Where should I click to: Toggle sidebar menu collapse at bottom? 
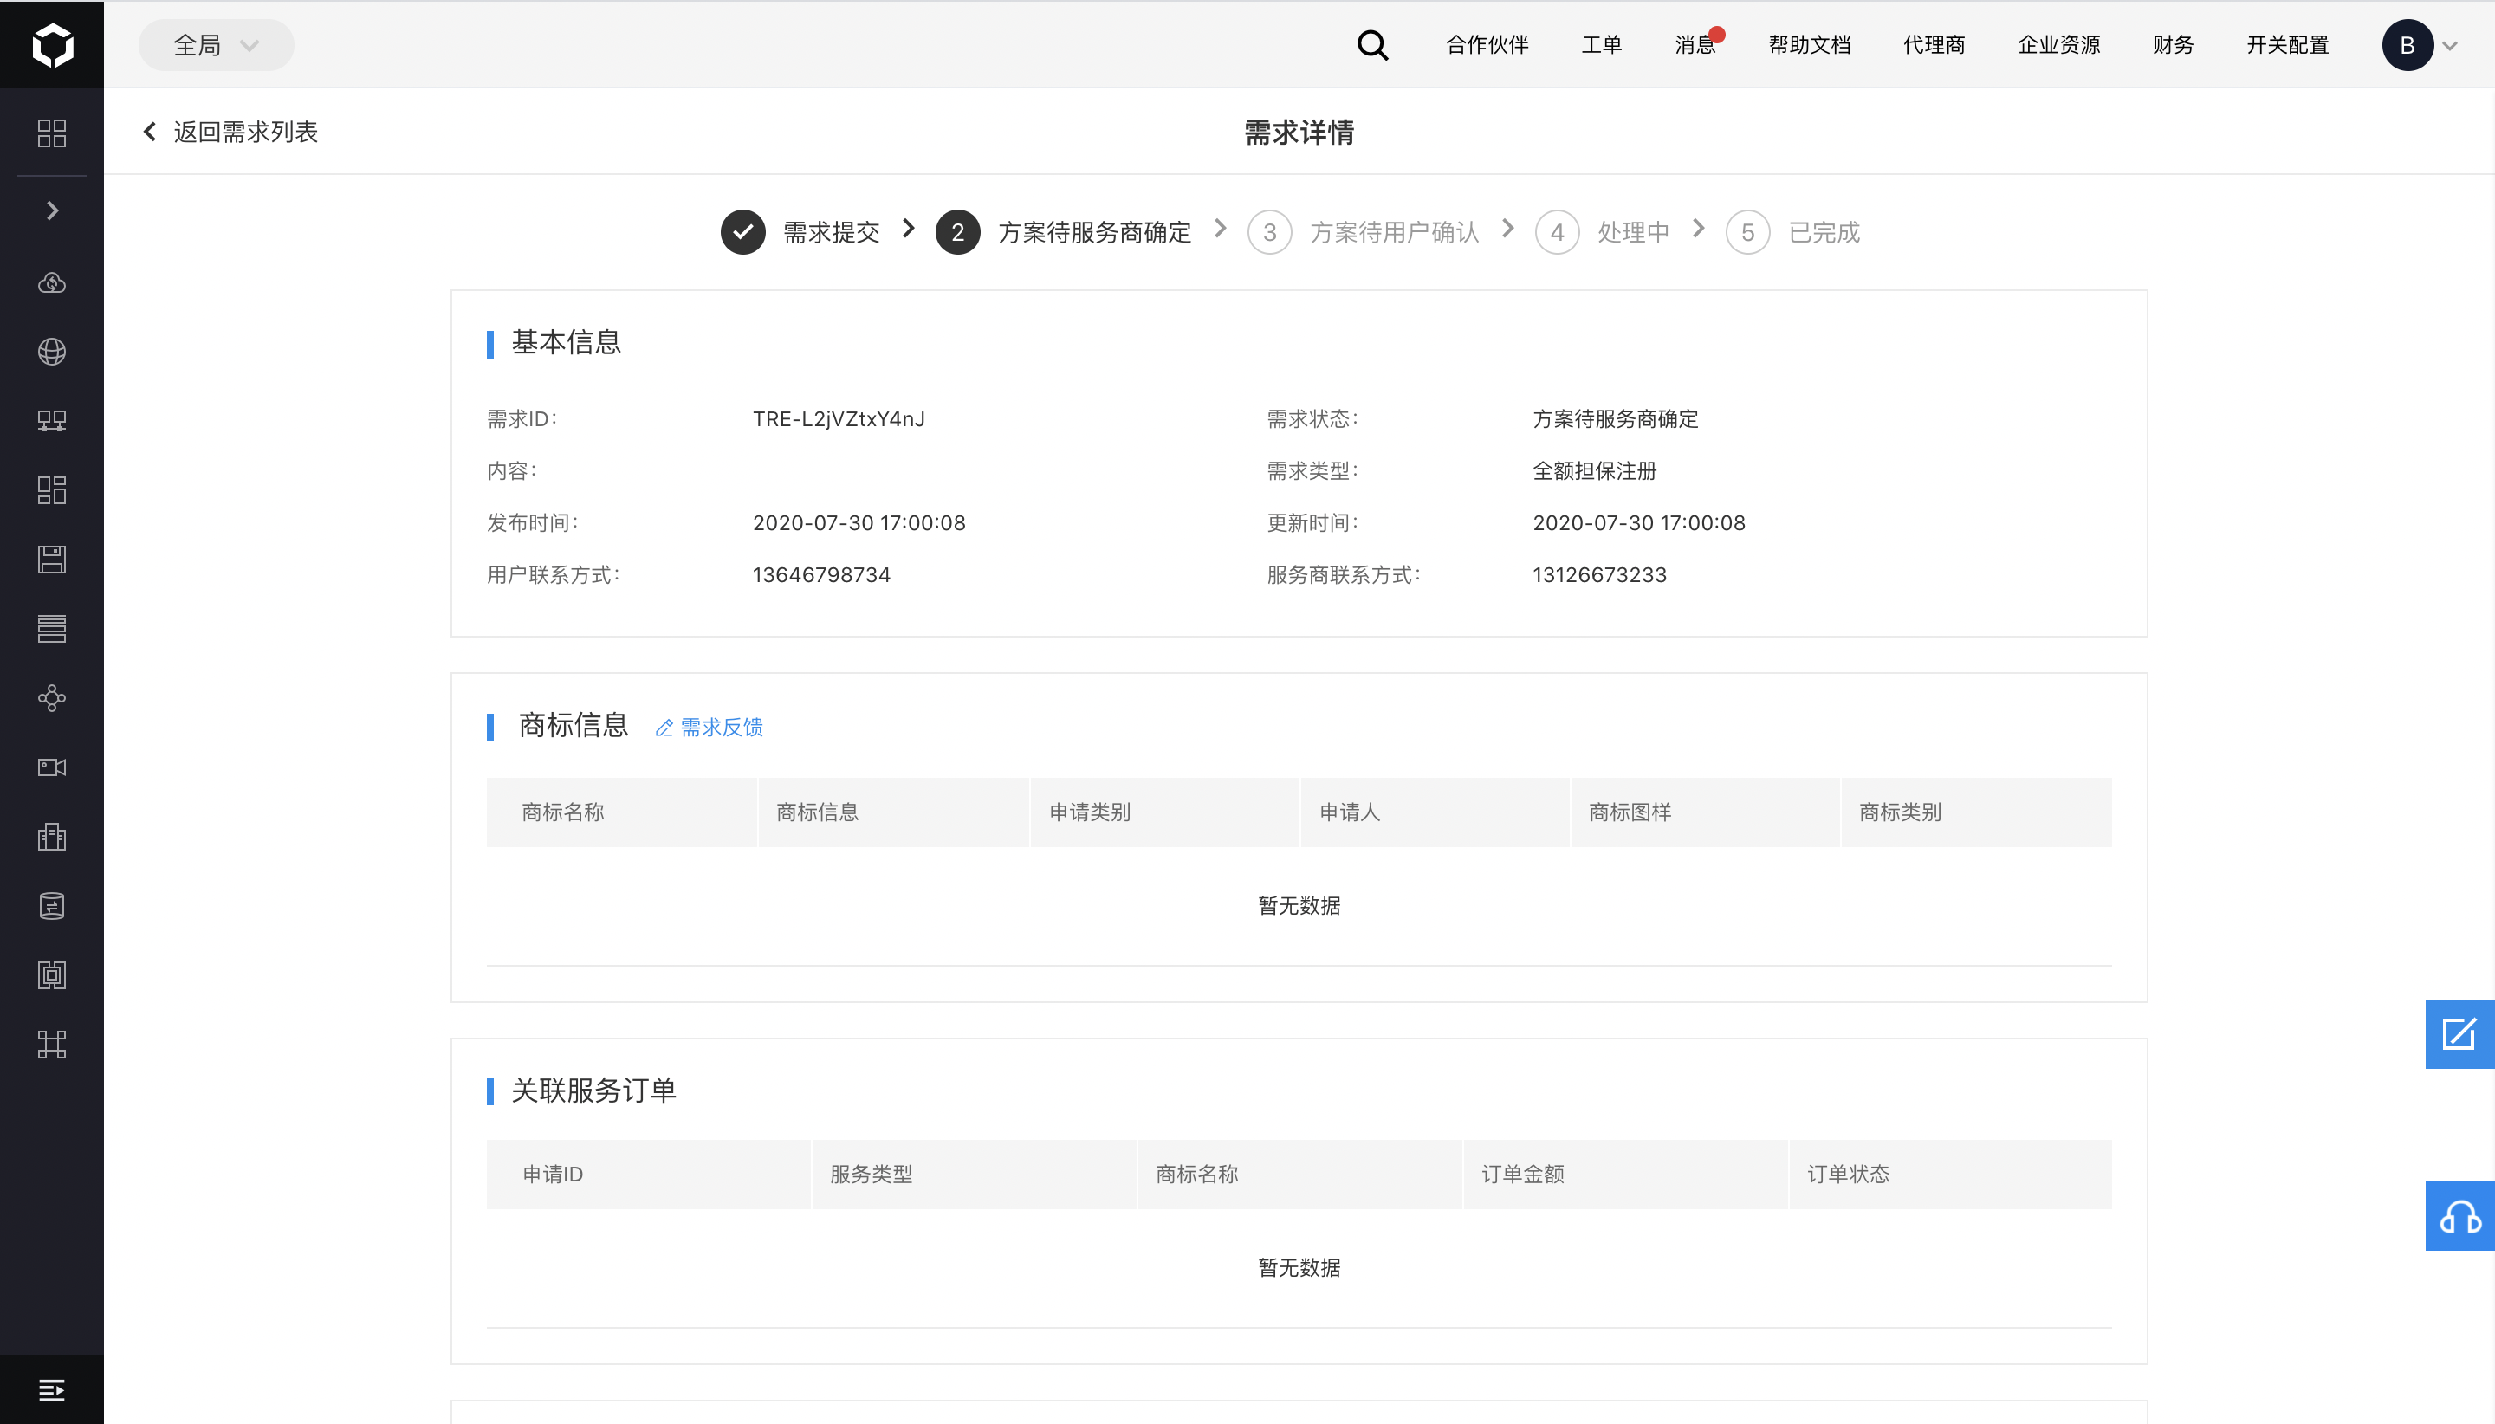tap(52, 1389)
